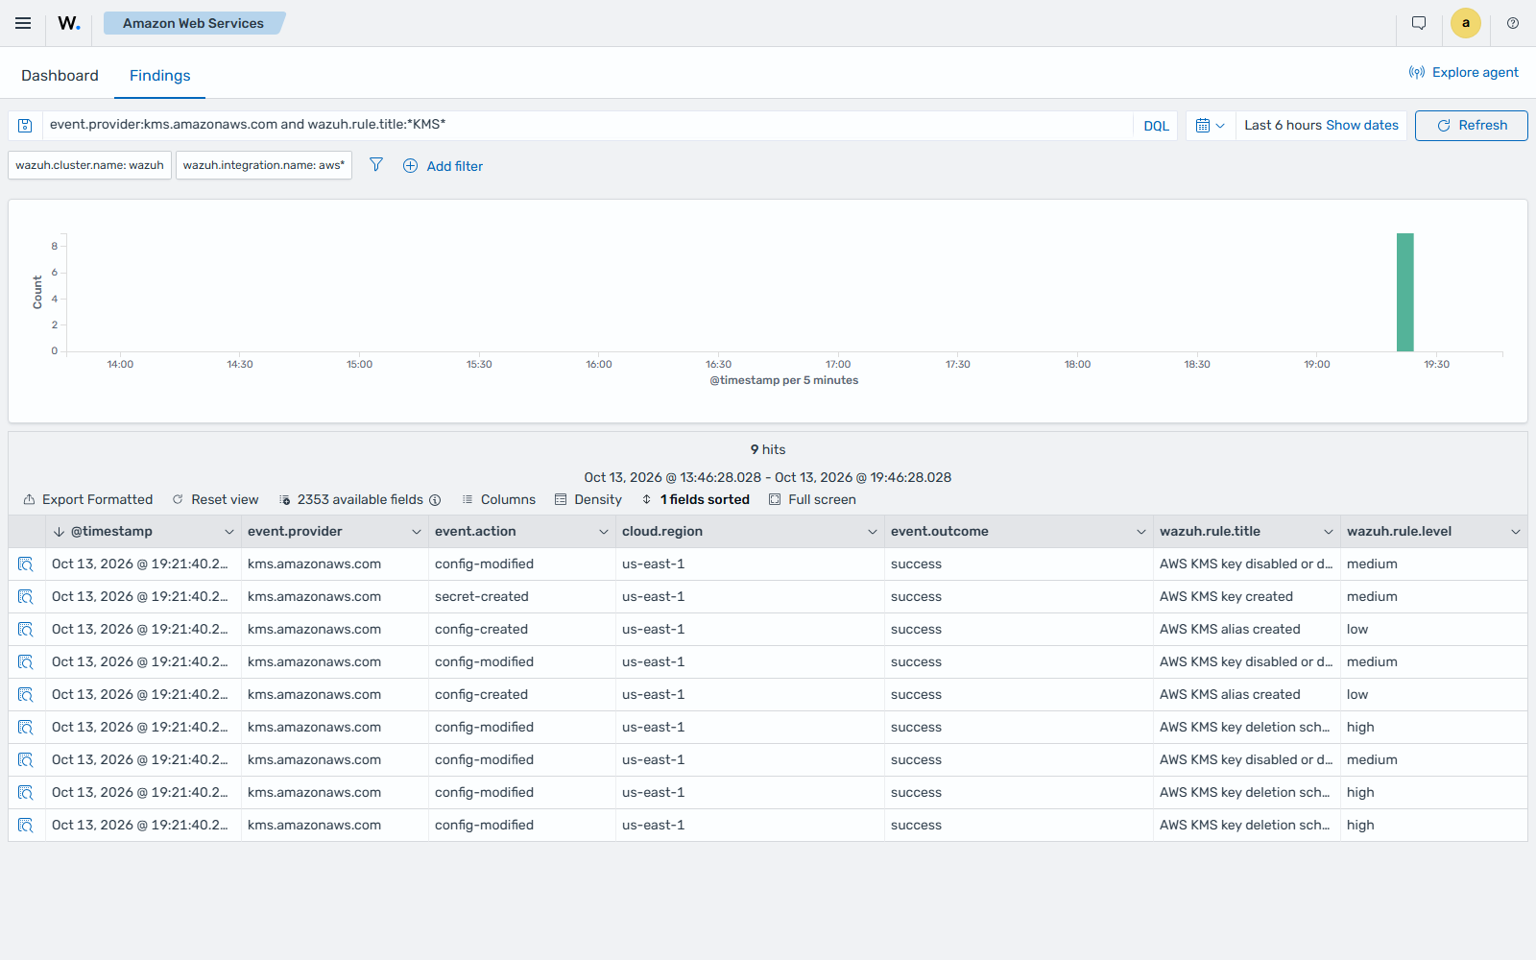Inspect the document for AWS KMS key created
The width and height of the screenshot is (1536, 960).
coord(26,597)
